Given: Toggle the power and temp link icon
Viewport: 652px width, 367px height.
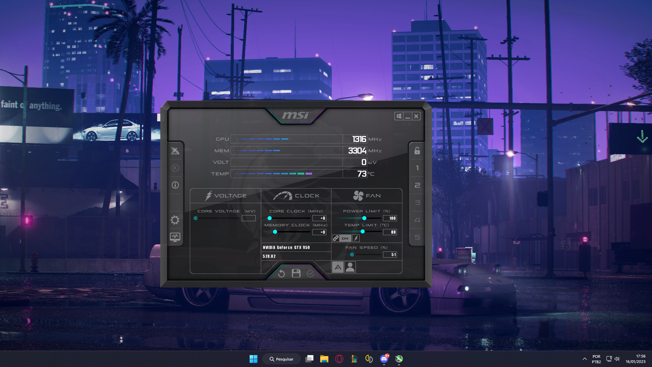Looking at the screenshot, I should tap(336, 238).
